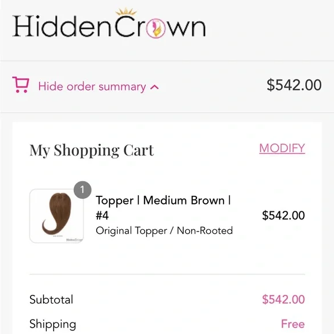Viewport: 334px width, 334px height.
Task: Open the MODIFY cart link
Action: coord(282,148)
